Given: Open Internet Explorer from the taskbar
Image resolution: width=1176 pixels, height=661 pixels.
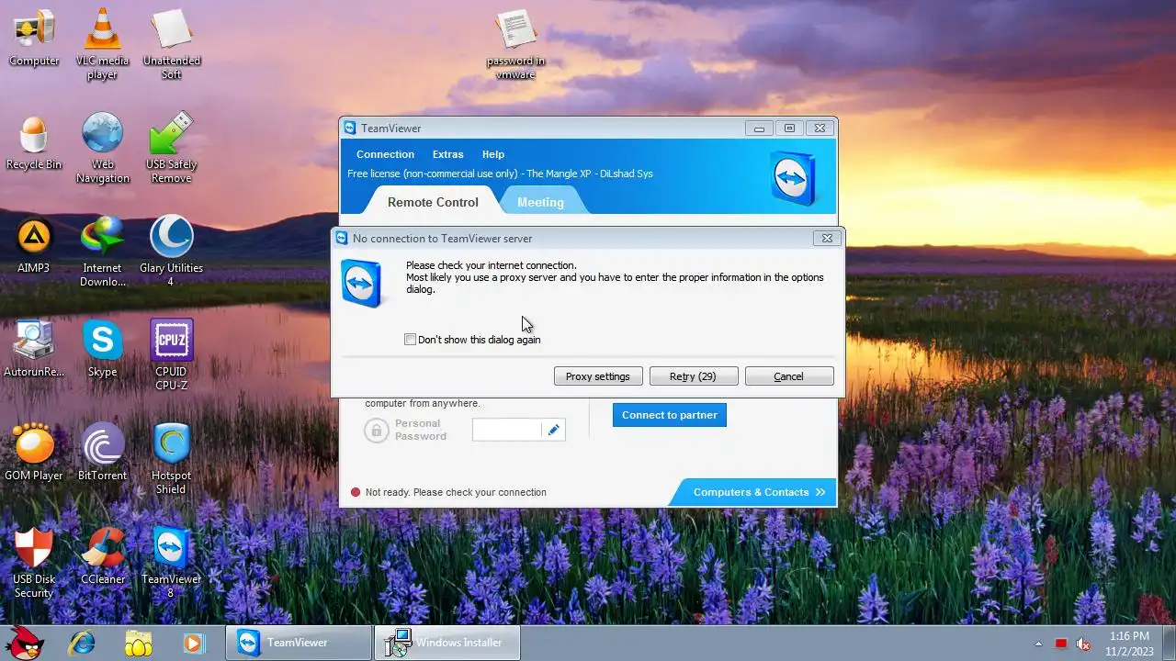Looking at the screenshot, I should [x=82, y=643].
